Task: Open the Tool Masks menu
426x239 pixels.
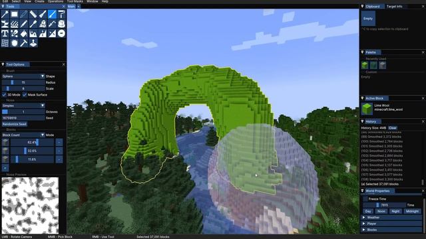Action: tap(75, 1)
